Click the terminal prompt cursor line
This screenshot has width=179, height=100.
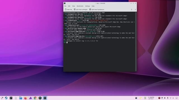pyautogui.click(x=65, y=42)
